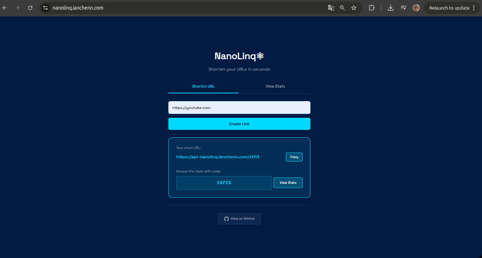482x258 pixels.
Task: Click the browser back arrow
Action: click(x=5, y=8)
